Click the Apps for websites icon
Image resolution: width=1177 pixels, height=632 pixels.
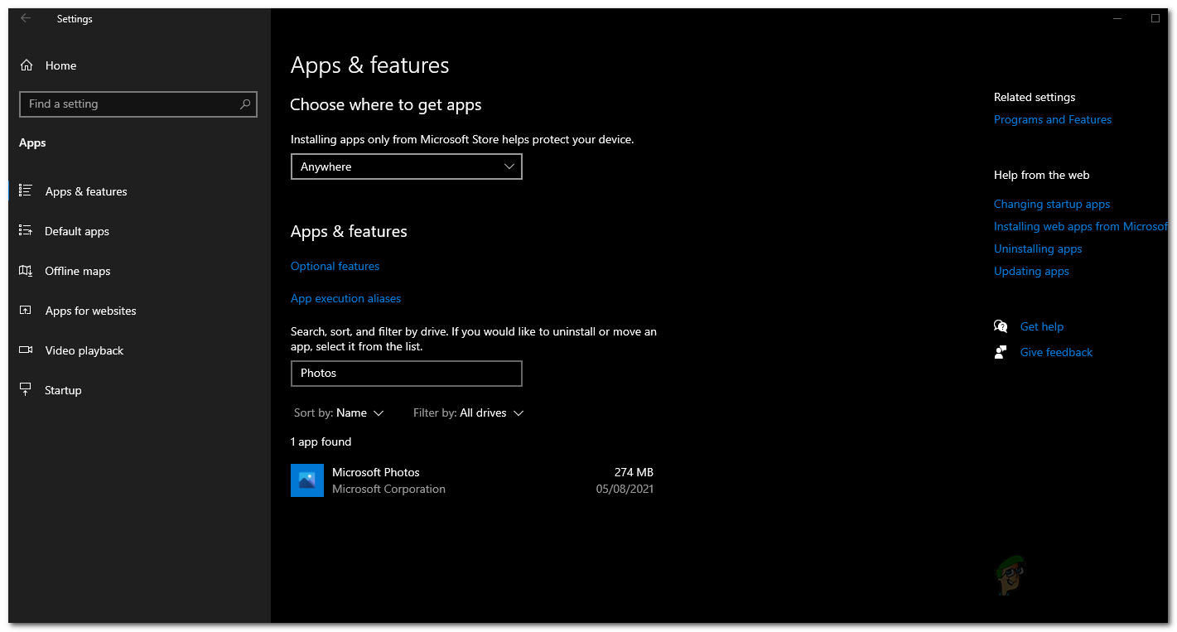click(x=26, y=311)
